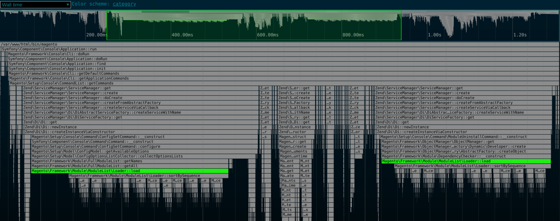560x221 pixels.
Task: Select the Zend\D…nstance frame
Action: [297, 127]
